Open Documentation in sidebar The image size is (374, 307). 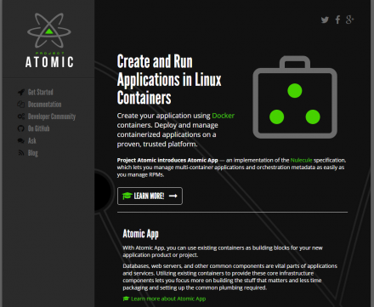point(44,105)
